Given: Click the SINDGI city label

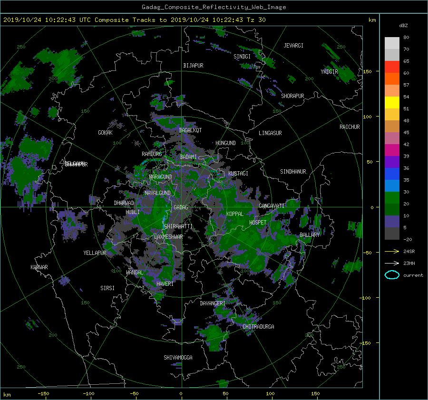Looking at the screenshot, I should click(242, 57).
